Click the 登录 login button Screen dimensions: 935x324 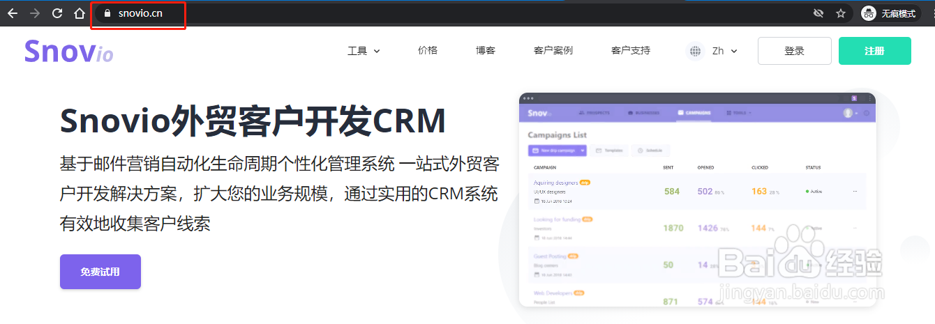coord(795,51)
